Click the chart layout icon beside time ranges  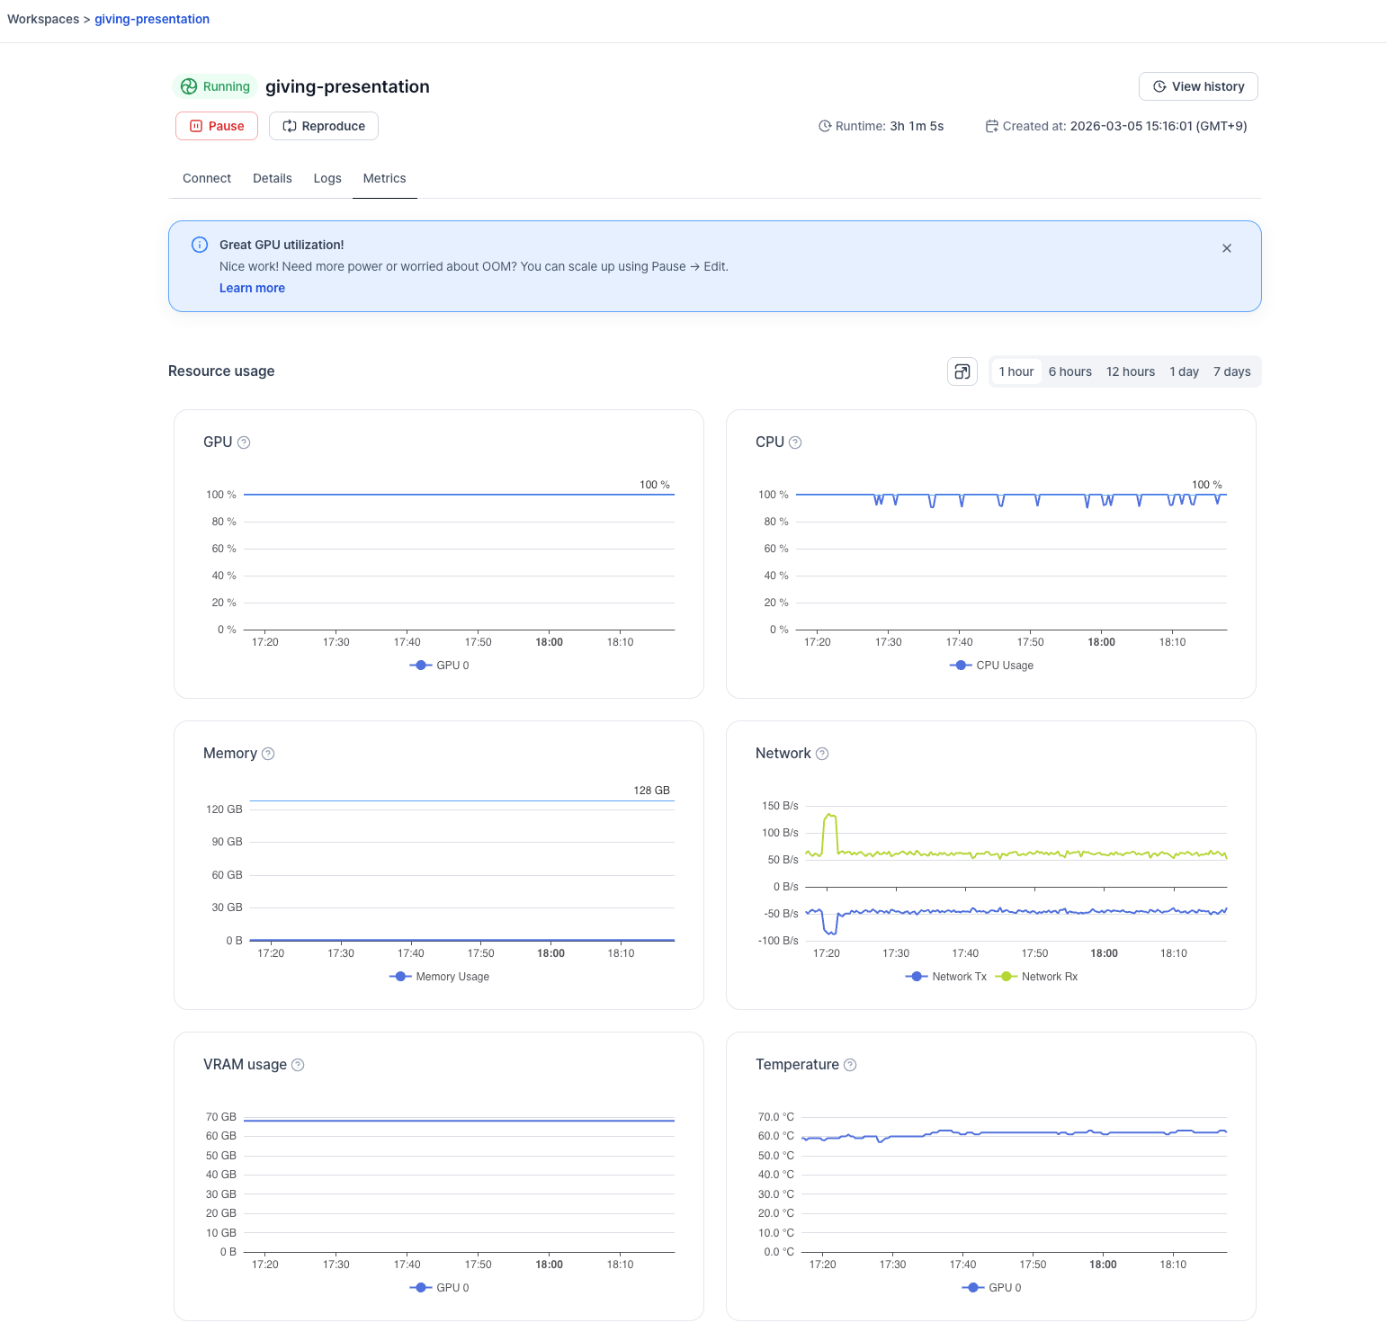pos(962,371)
